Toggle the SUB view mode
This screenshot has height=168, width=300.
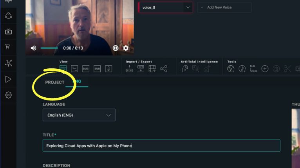click(x=97, y=69)
